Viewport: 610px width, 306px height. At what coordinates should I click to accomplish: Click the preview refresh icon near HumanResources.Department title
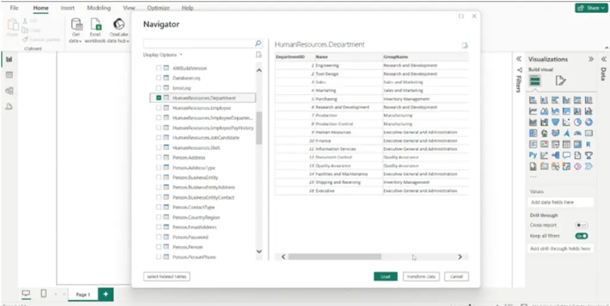(x=465, y=45)
